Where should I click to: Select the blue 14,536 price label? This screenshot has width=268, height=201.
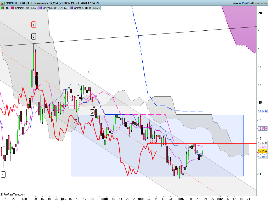tap(262, 111)
